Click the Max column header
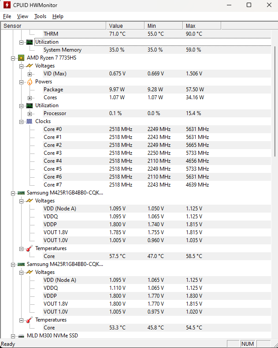 [x=202, y=26]
